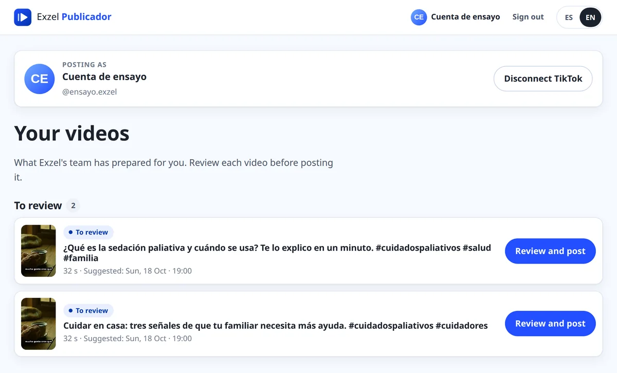Screen dimensions: 617x373
Task: Click the large CE avatar in Posting As card
Action: [x=40, y=79]
